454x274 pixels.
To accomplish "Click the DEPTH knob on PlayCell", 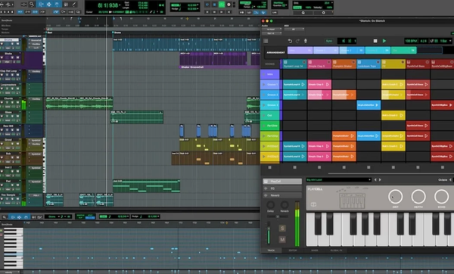I will [x=418, y=197].
